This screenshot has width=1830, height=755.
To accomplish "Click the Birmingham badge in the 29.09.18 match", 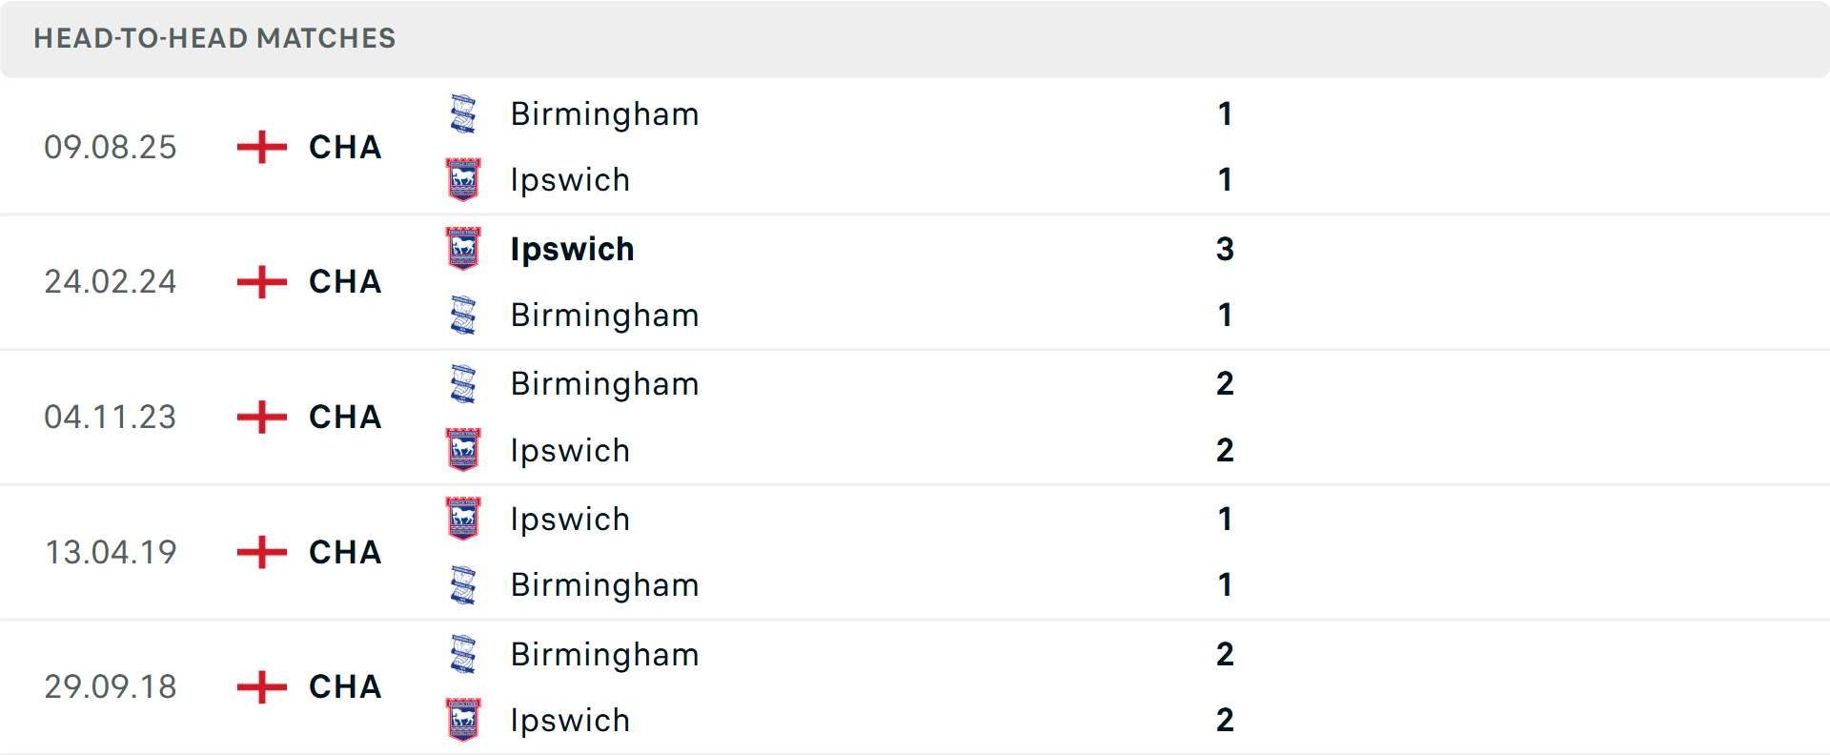I will pyautogui.click(x=463, y=654).
